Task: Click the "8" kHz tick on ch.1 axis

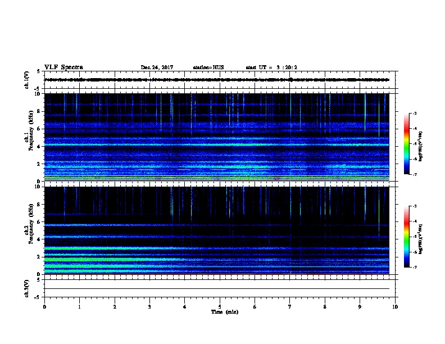Action: coord(39,111)
